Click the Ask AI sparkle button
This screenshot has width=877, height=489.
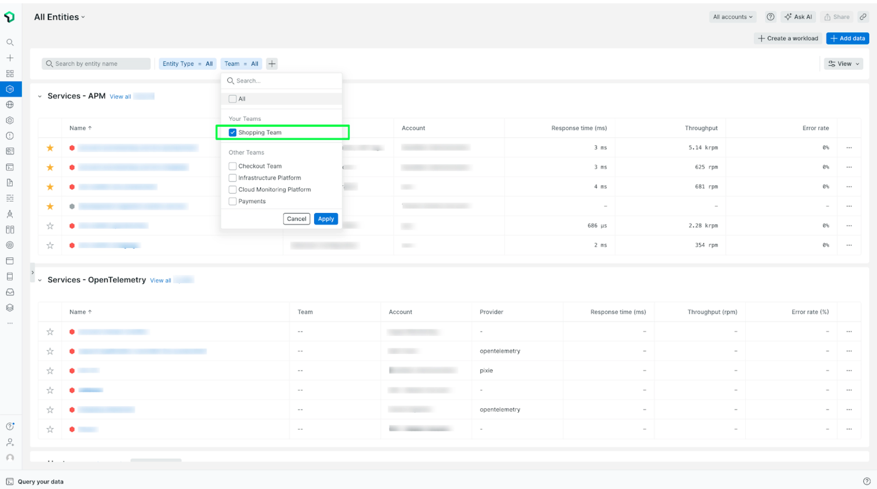(x=798, y=17)
